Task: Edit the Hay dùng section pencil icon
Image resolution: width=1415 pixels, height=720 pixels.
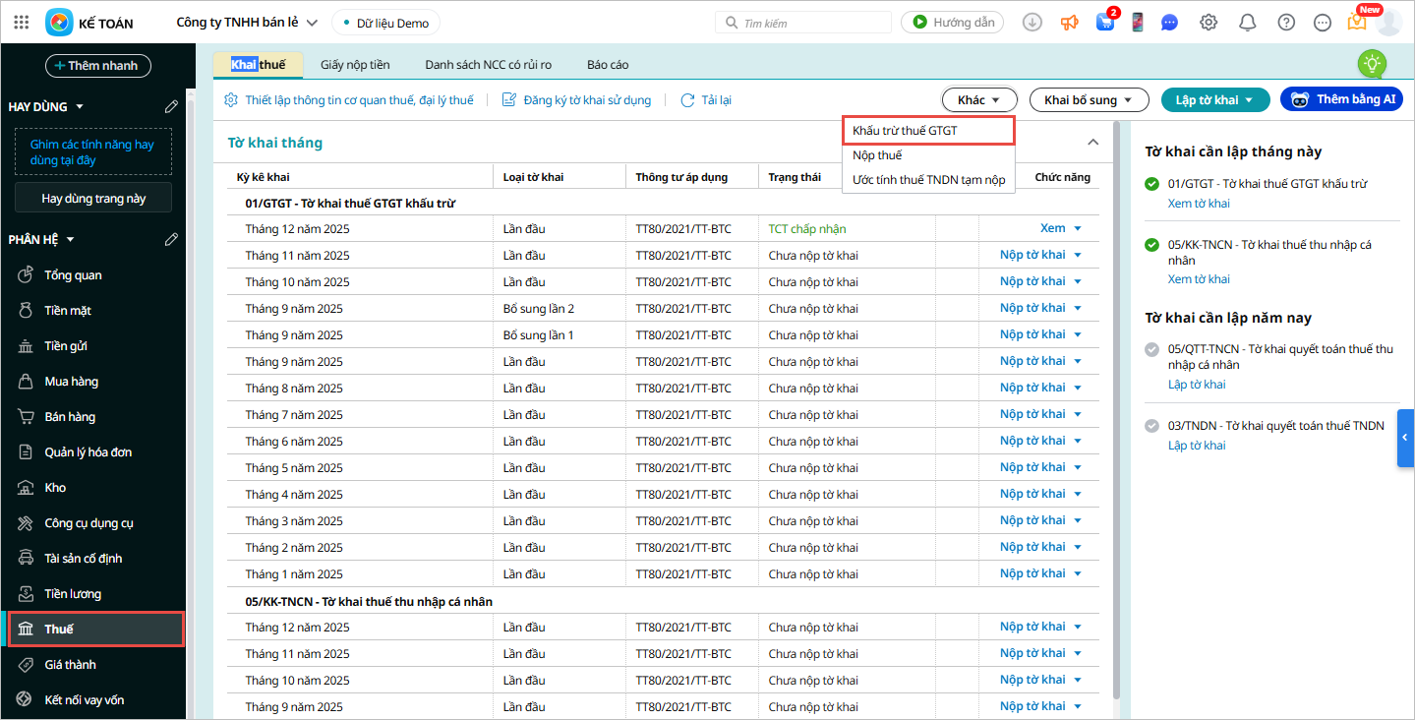Action: coord(171,106)
